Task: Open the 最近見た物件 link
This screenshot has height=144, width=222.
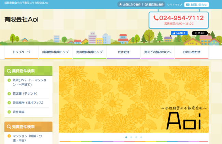Action: click(x=154, y=4)
